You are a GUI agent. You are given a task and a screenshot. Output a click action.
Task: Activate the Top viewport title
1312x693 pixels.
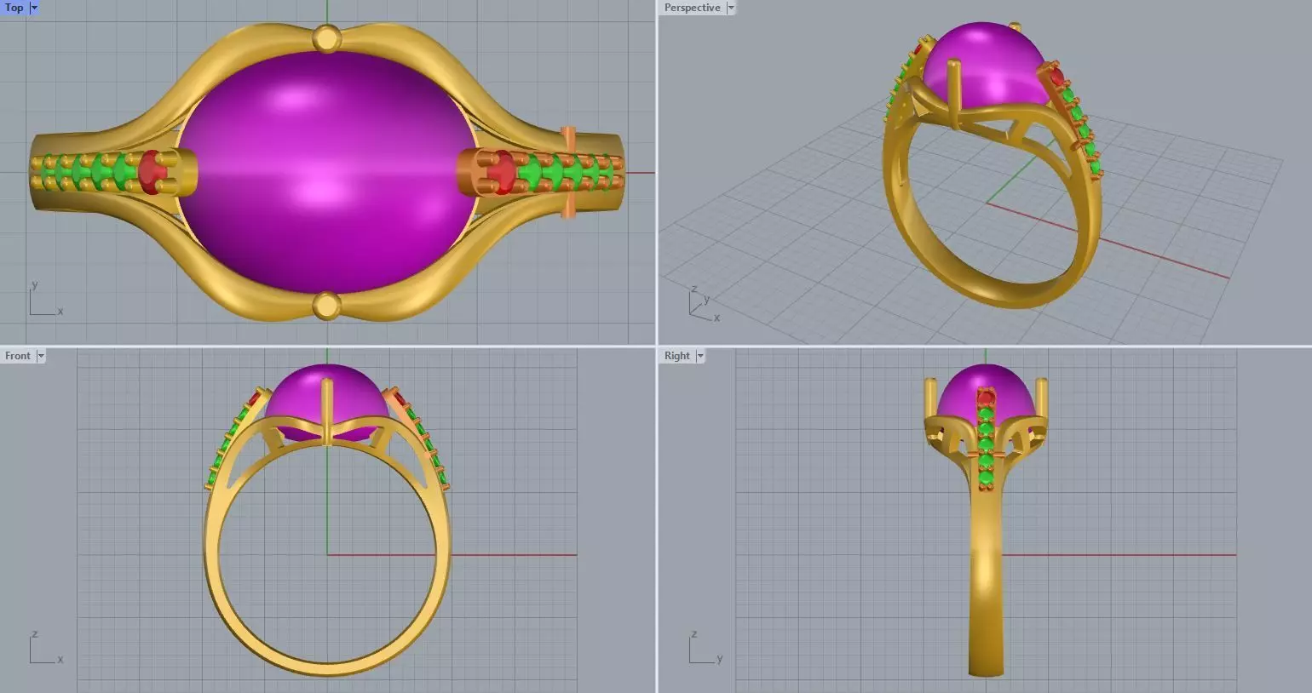pos(14,8)
